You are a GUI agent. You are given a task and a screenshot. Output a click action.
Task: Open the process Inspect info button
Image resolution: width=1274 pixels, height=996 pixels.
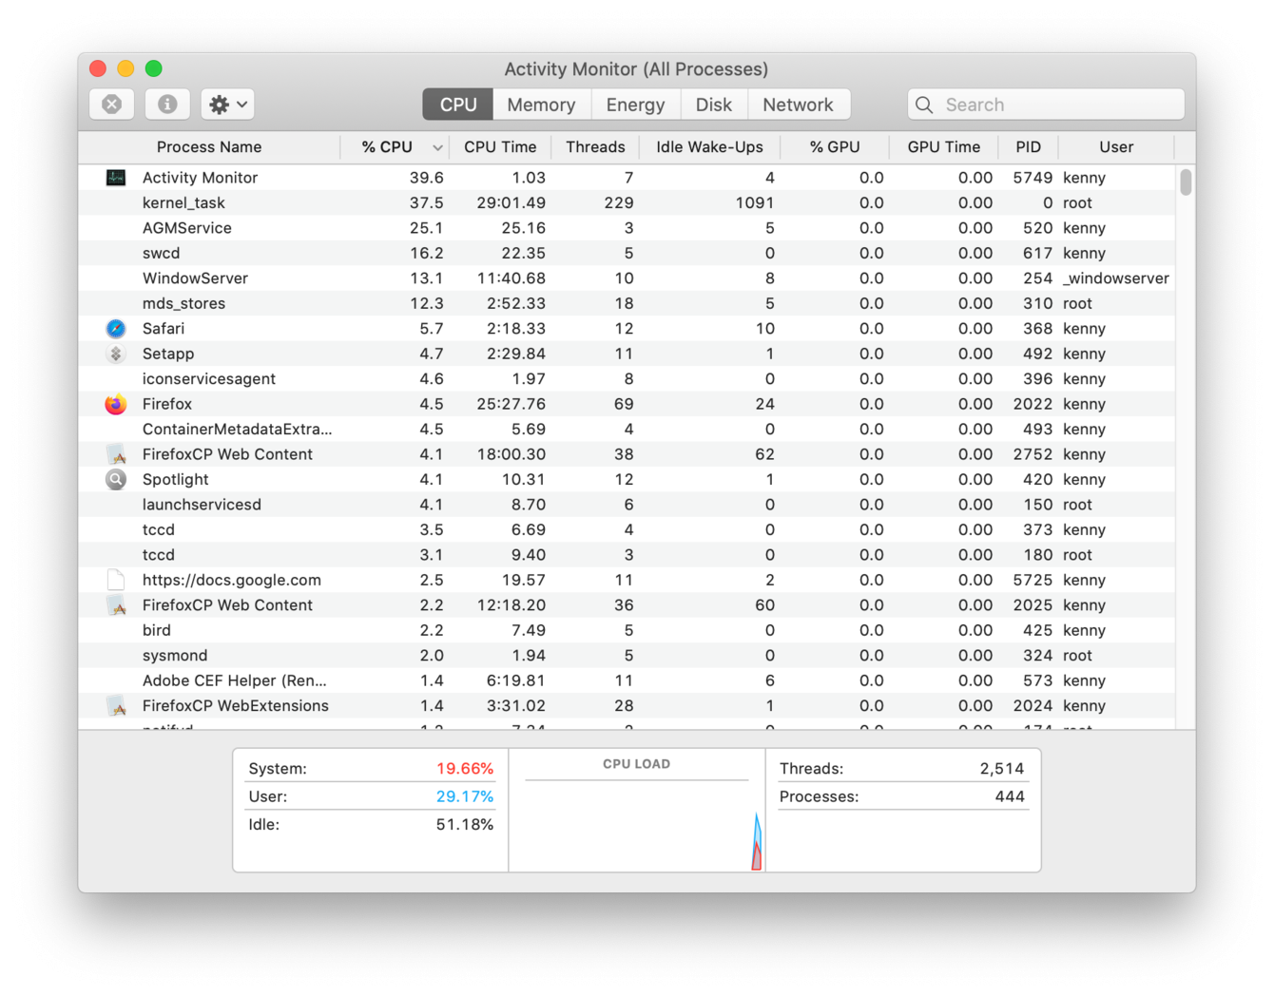(x=167, y=105)
